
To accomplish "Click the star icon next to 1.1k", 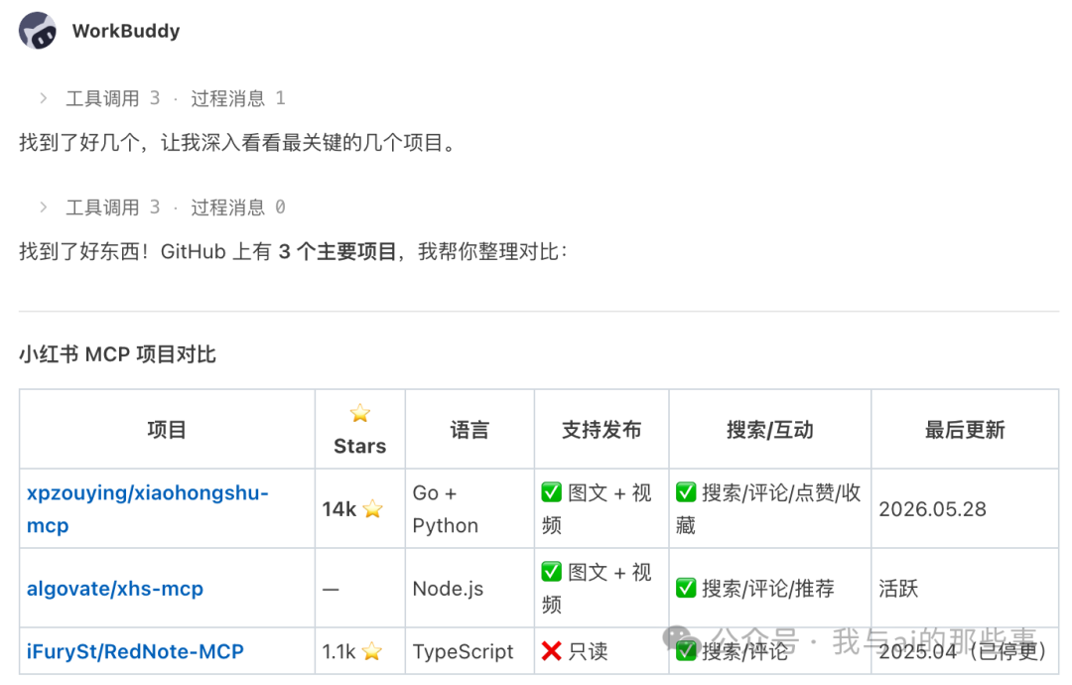I will tap(372, 651).
